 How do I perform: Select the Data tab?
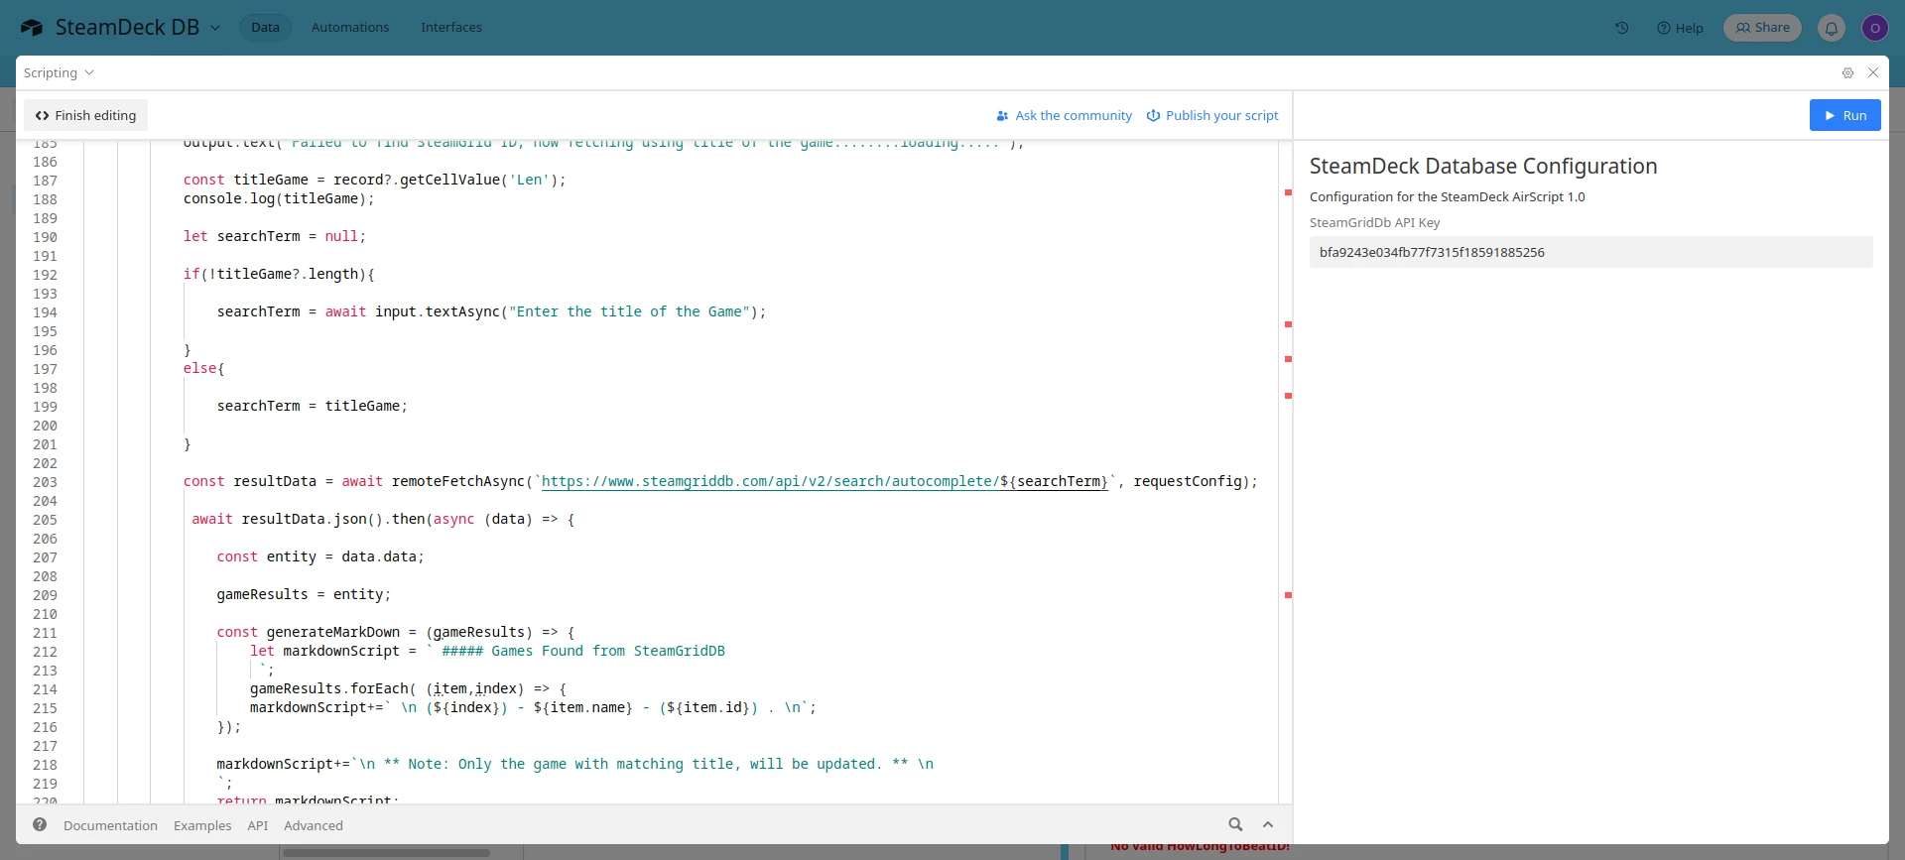click(x=265, y=28)
